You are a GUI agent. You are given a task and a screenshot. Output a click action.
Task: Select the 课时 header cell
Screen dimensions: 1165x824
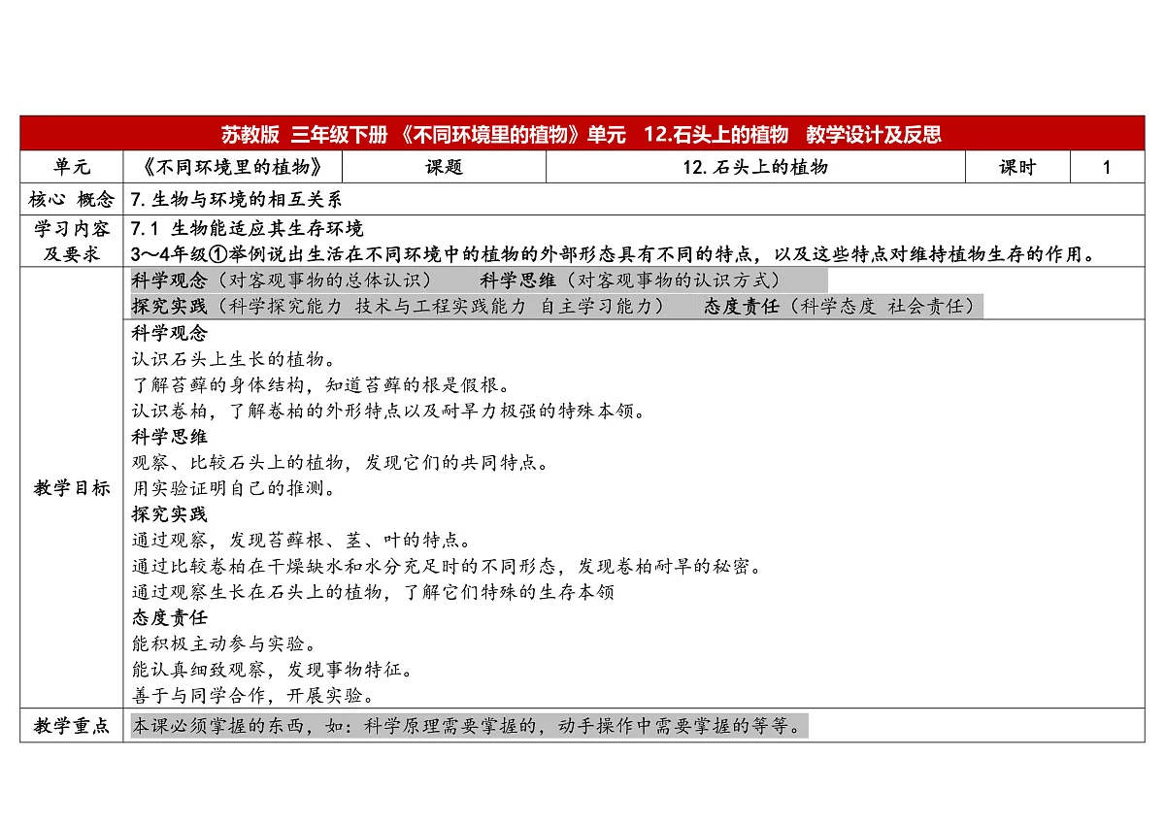point(1017,166)
